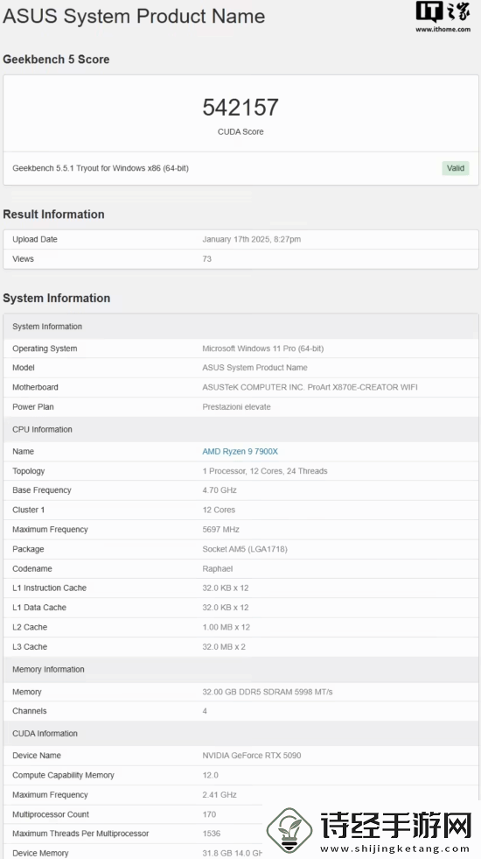Click the '2.41 GHz' CUDA maximum frequency
Image resolution: width=481 pixels, height=859 pixels.
click(220, 795)
